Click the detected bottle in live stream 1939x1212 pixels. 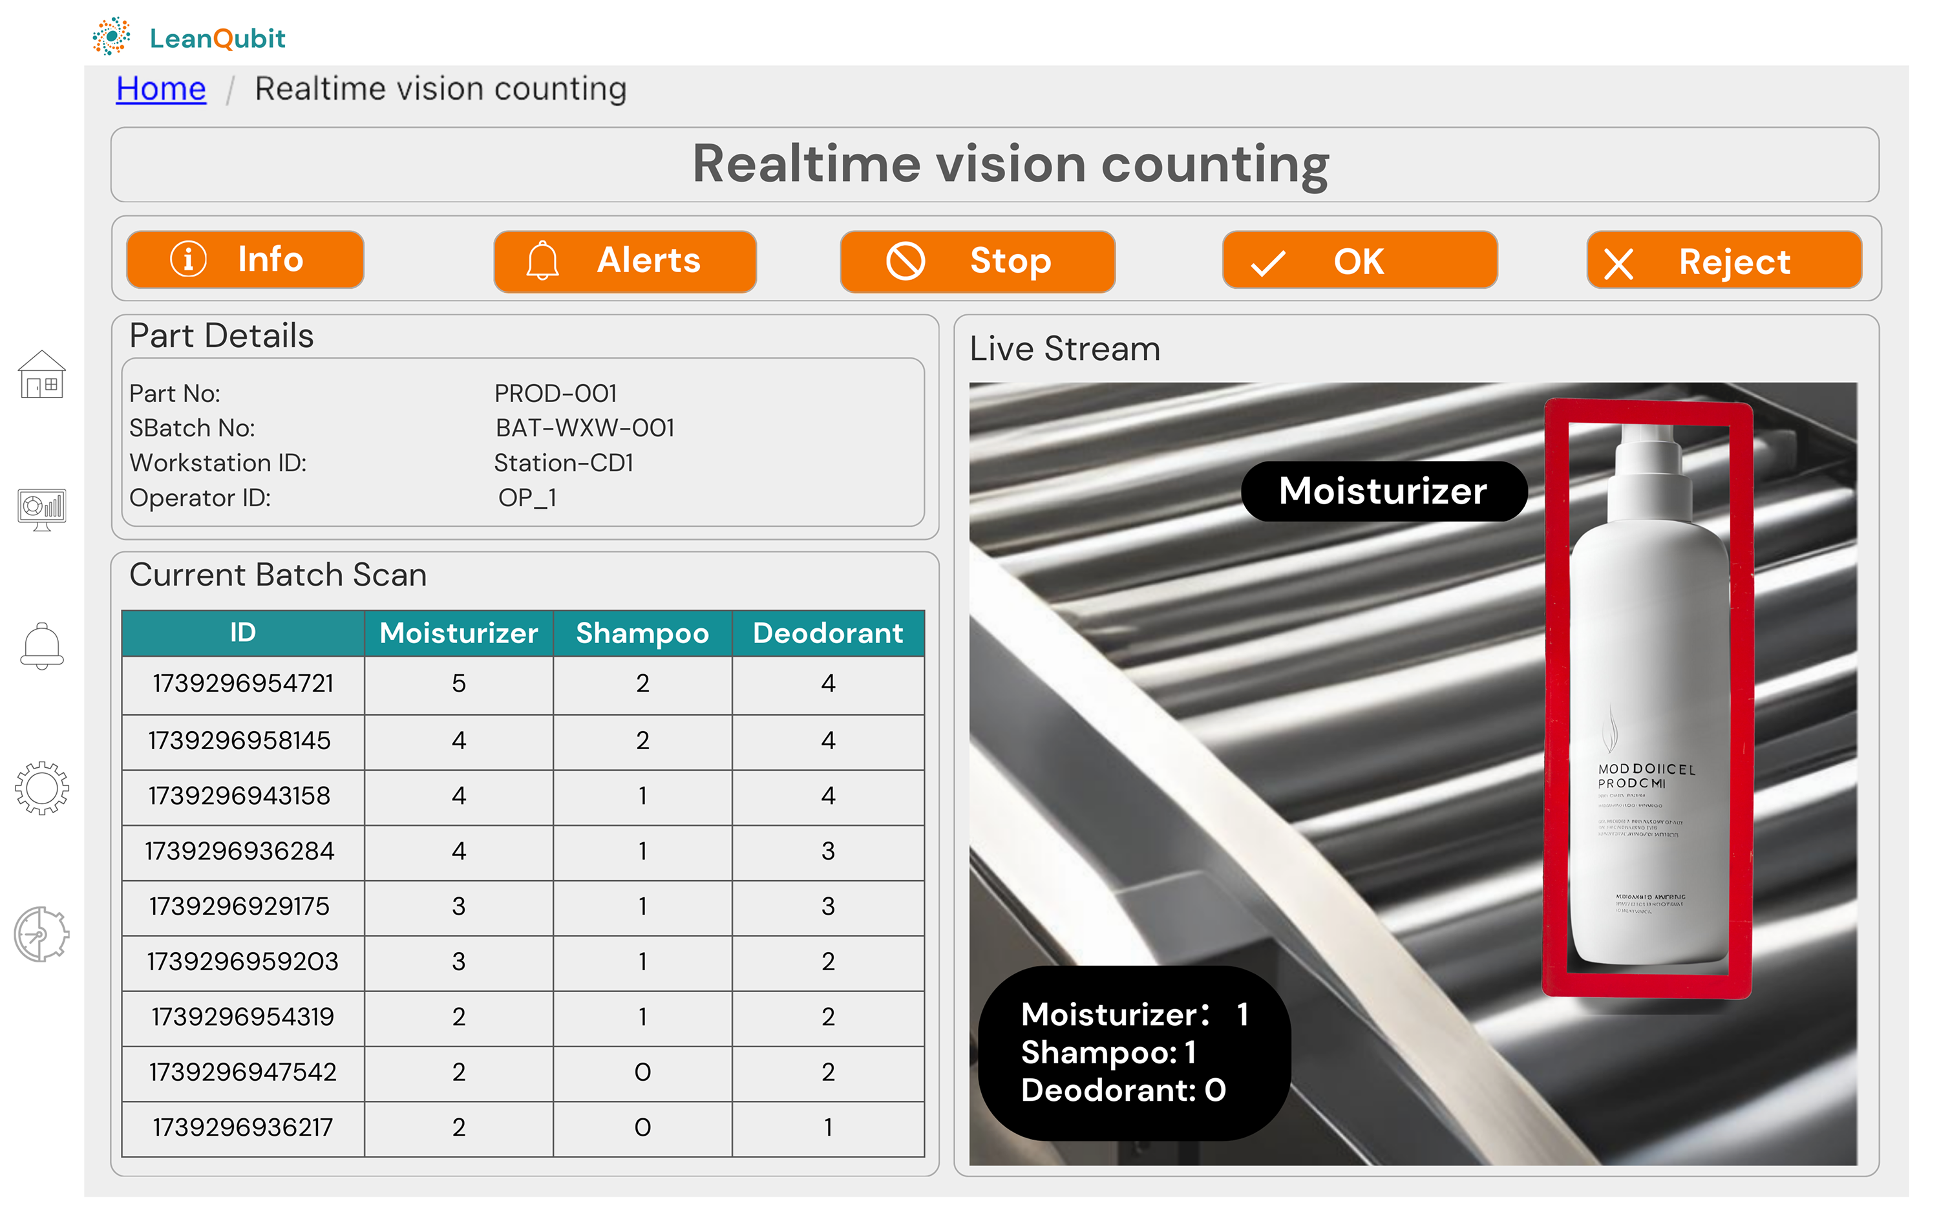pos(1648,699)
